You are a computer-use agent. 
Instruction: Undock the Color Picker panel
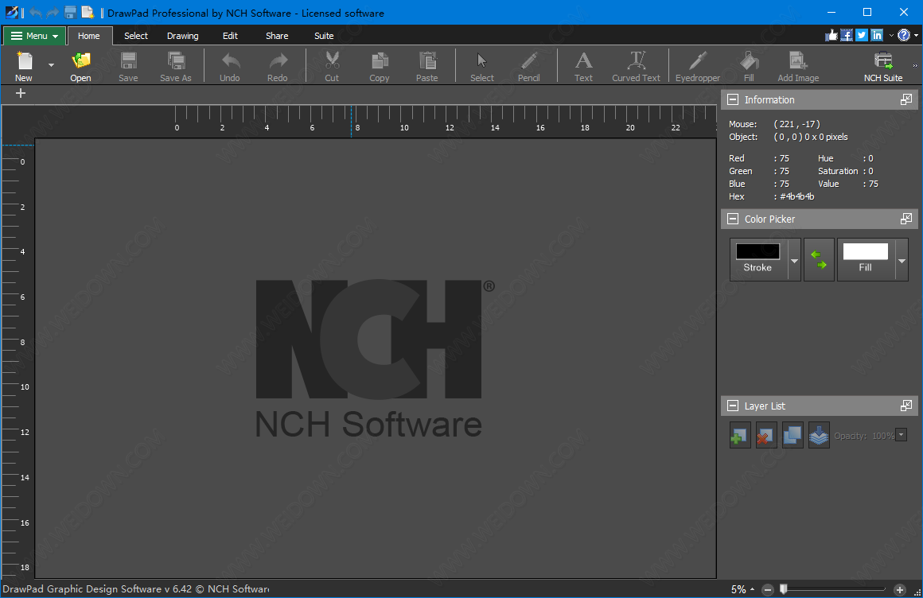coord(906,219)
